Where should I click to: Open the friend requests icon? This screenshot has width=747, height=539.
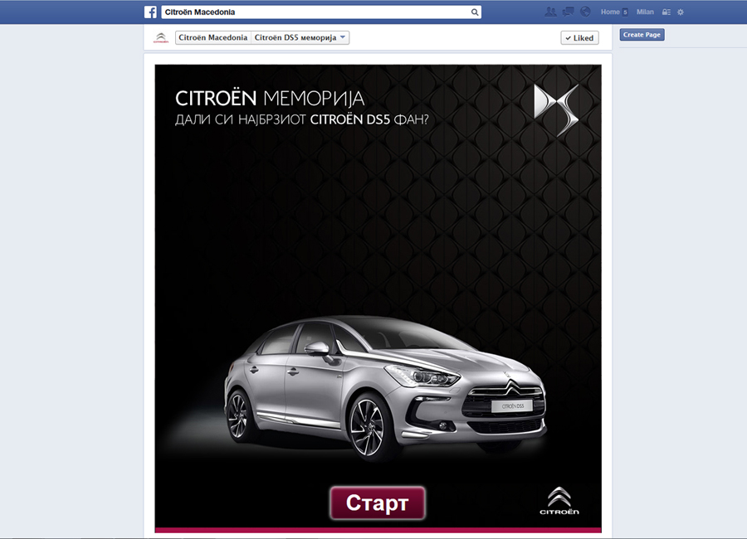coord(550,11)
